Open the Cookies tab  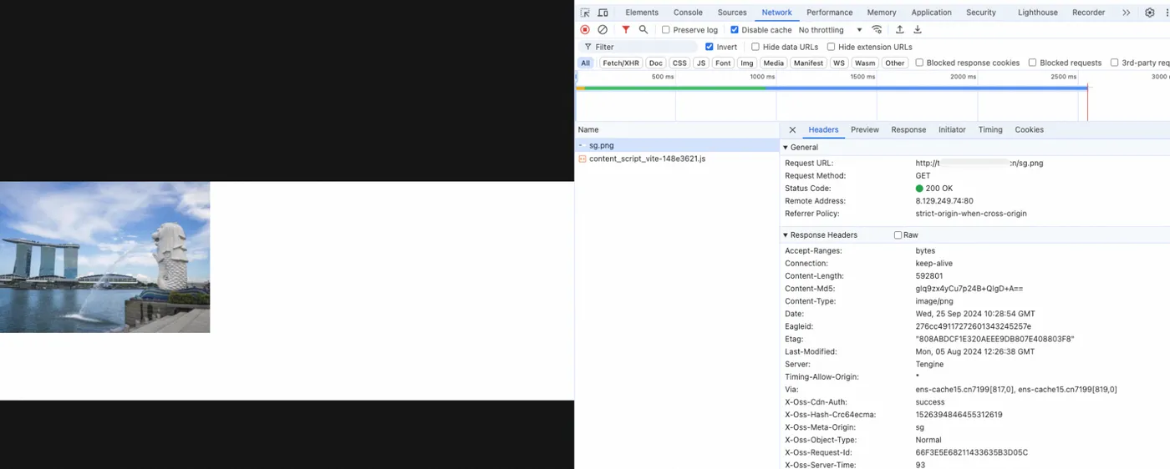coord(1030,130)
